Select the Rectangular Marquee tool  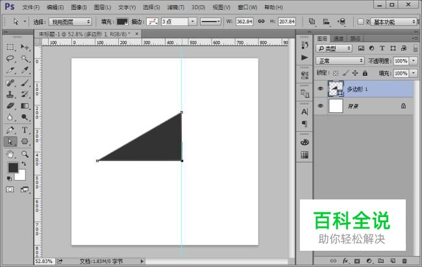click(11, 47)
